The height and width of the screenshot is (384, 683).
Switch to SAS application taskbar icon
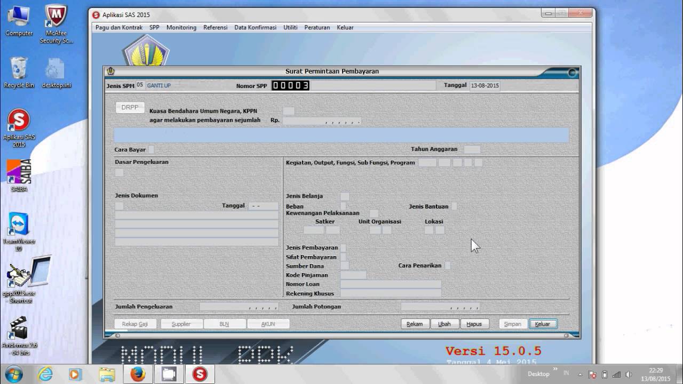tap(200, 374)
